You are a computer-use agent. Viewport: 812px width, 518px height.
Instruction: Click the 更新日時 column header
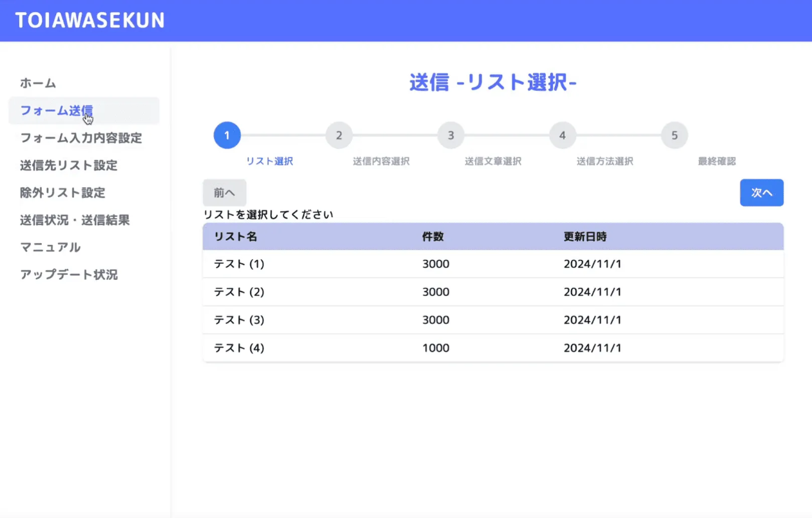(585, 237)
